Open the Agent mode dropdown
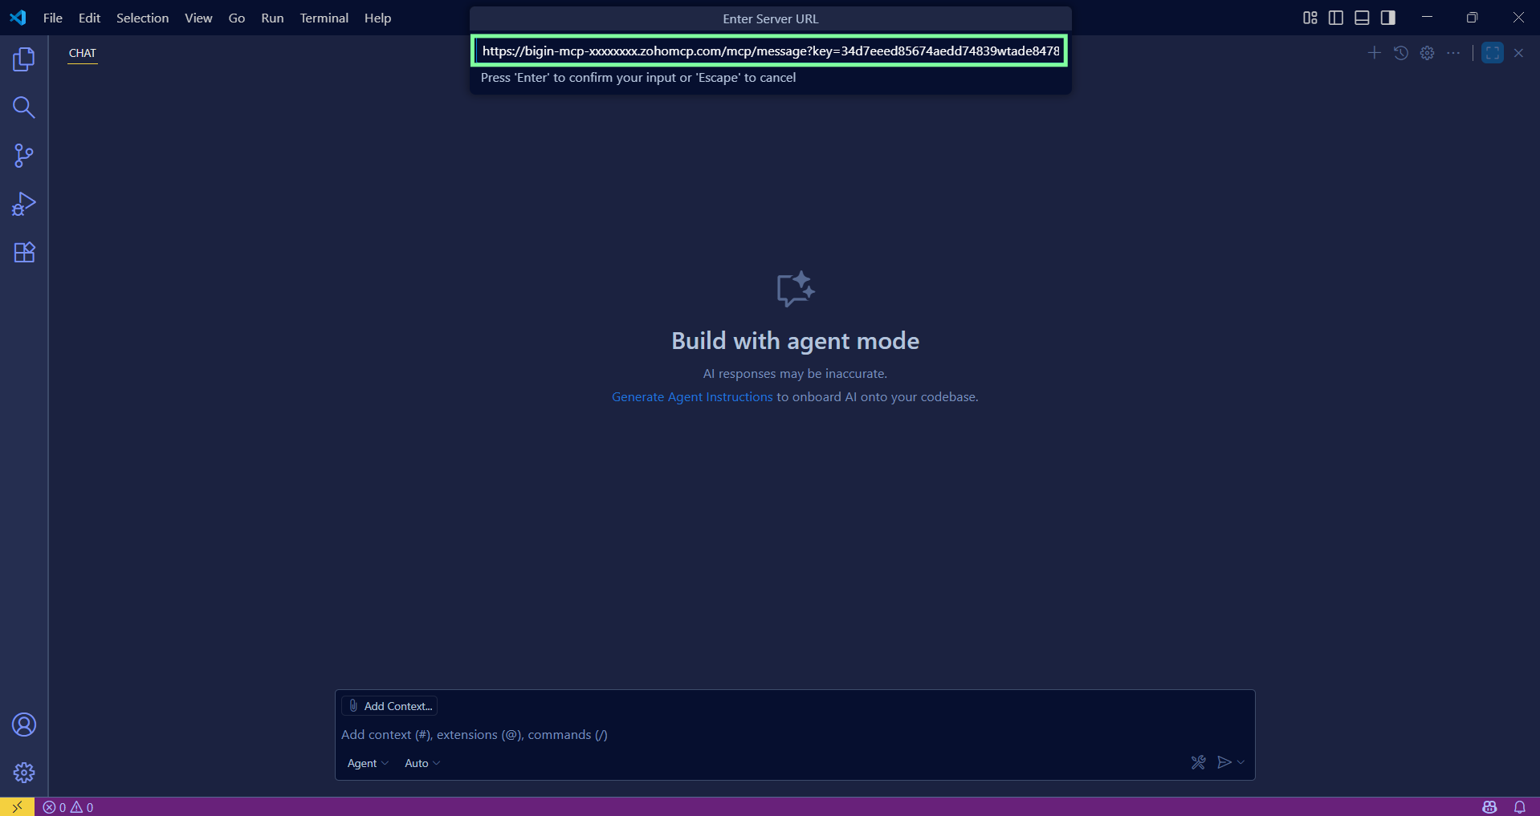This screenshot has width=1540, height=816. point(368,763)
